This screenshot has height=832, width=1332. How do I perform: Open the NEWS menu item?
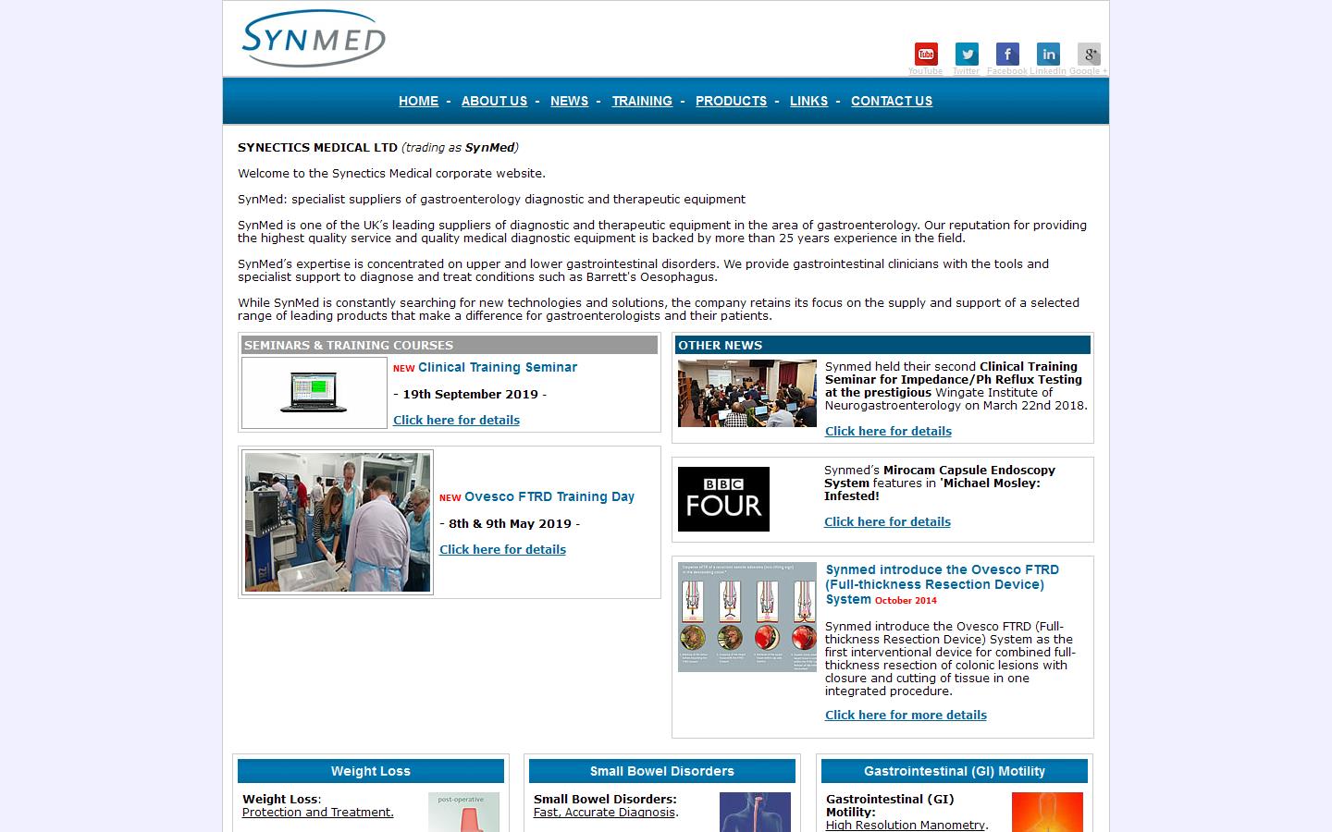coord(569,101)
